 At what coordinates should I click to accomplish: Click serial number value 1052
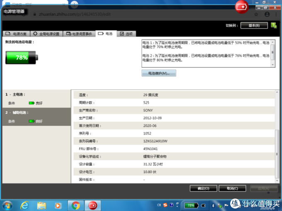[x=147, y=134]
